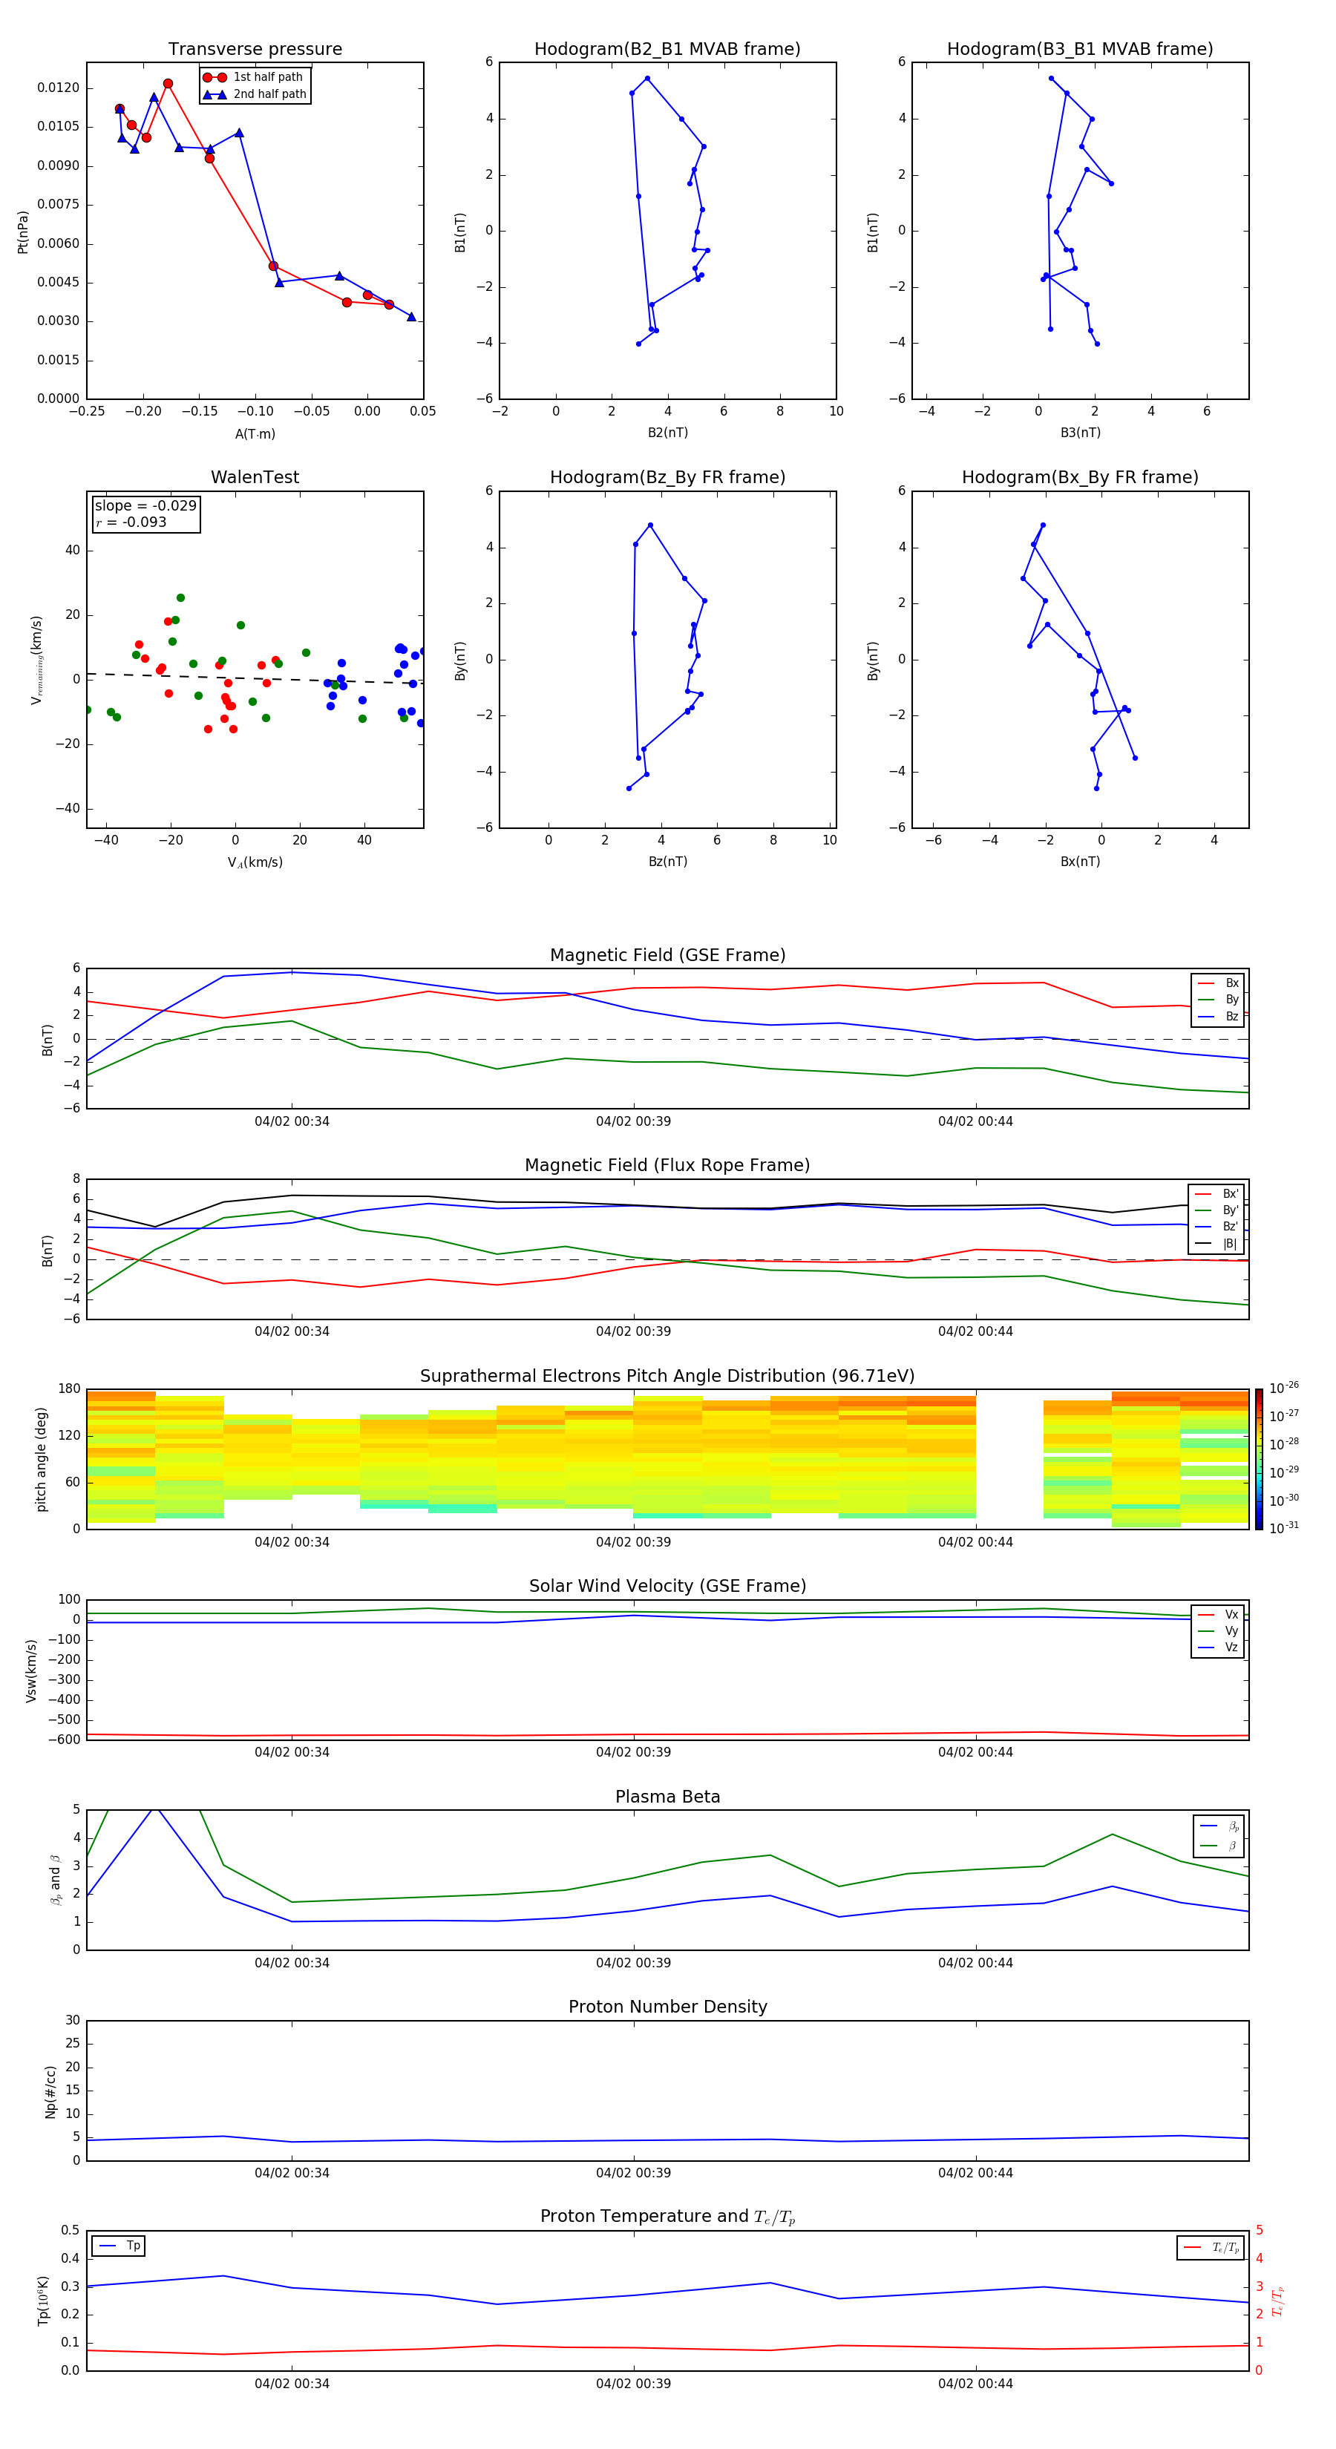Click the 'Hodogram(Bz_By FR frame)' title
The width and height of the screenshot is (1336, 2449).
point(667,477)
